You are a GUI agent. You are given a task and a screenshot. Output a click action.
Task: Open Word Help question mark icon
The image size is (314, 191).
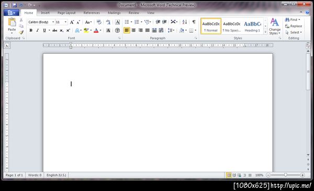307,13
